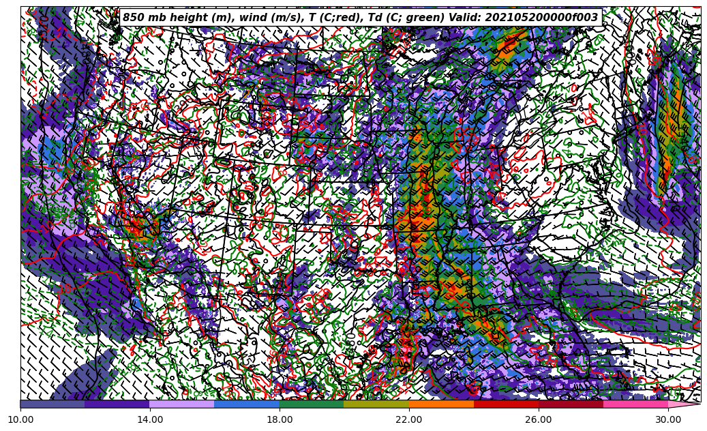Click the slate-blue 10–12 colorbar segment

pos(52,404)
